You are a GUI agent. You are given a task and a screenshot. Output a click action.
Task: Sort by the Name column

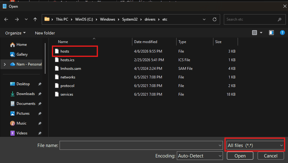coord(63,42)
